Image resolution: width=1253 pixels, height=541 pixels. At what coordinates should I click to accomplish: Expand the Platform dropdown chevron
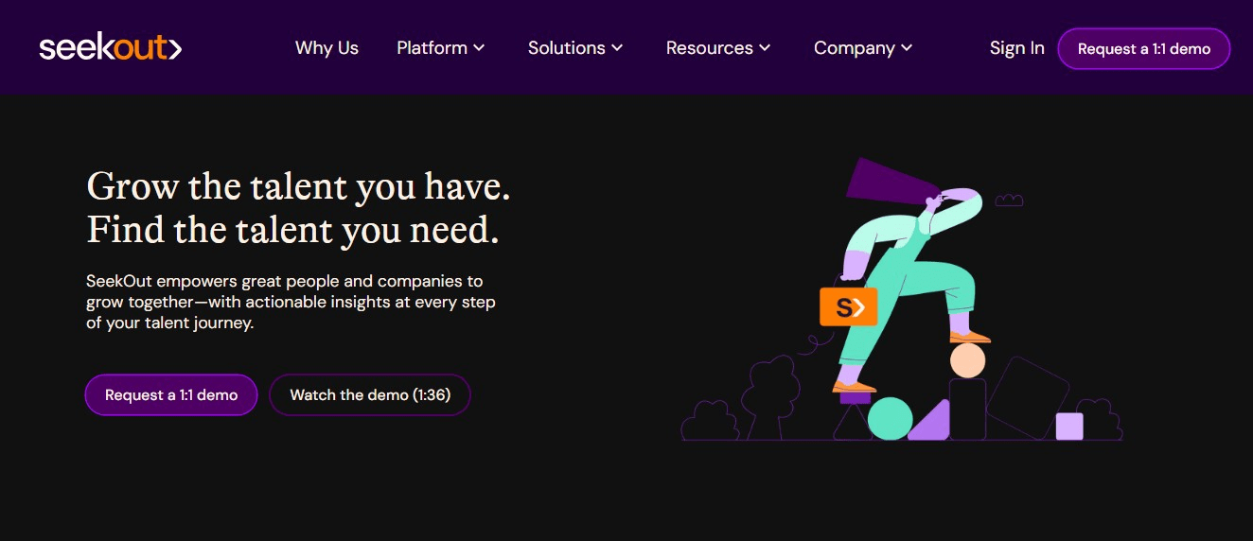pyautogui.click(x=480, y=48)
